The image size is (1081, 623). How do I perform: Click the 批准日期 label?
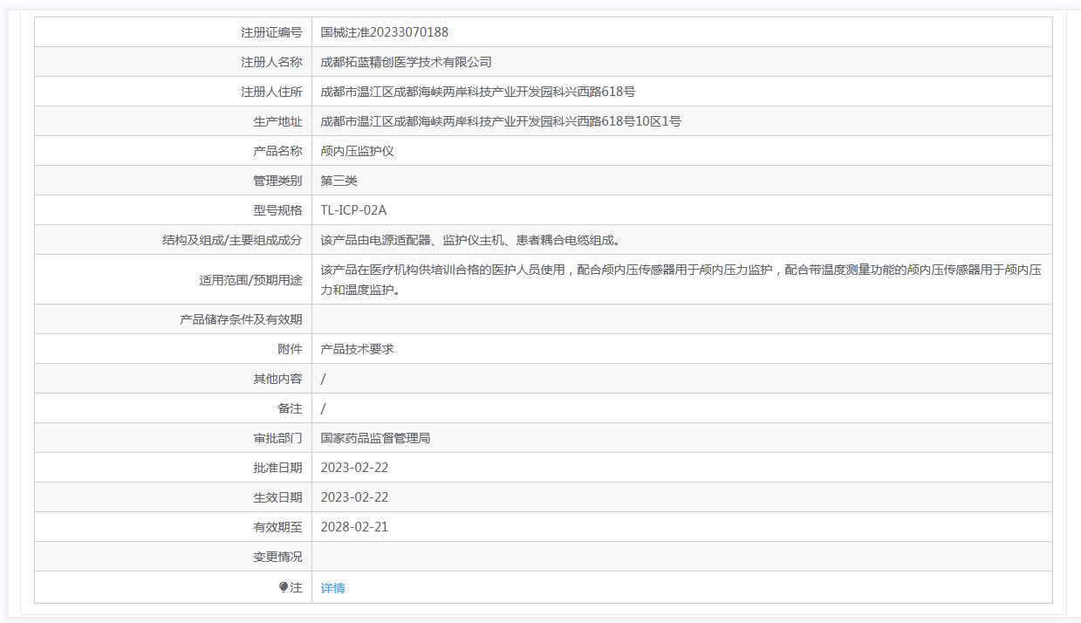tap(277, 468)
